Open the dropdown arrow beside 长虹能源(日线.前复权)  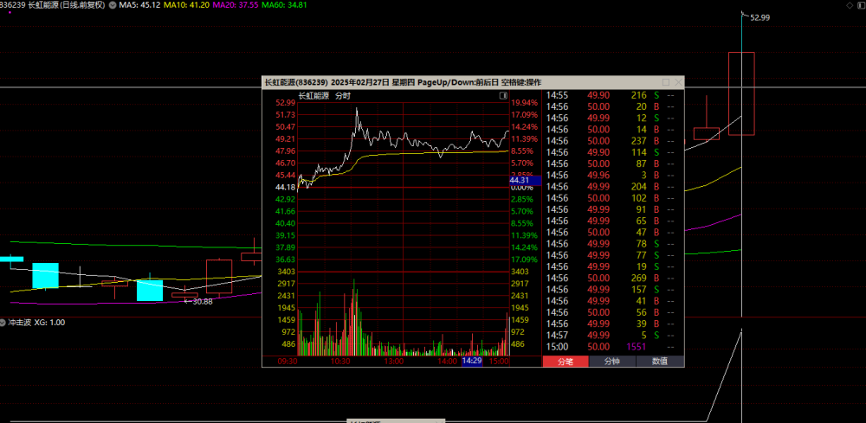pyautogui.click(x=113, y=5)
